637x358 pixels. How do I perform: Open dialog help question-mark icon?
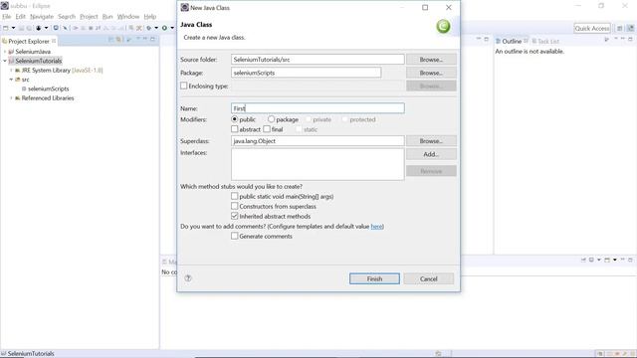tap(188, 278)
